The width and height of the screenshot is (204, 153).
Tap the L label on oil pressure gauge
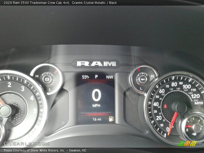pos(141,88)
